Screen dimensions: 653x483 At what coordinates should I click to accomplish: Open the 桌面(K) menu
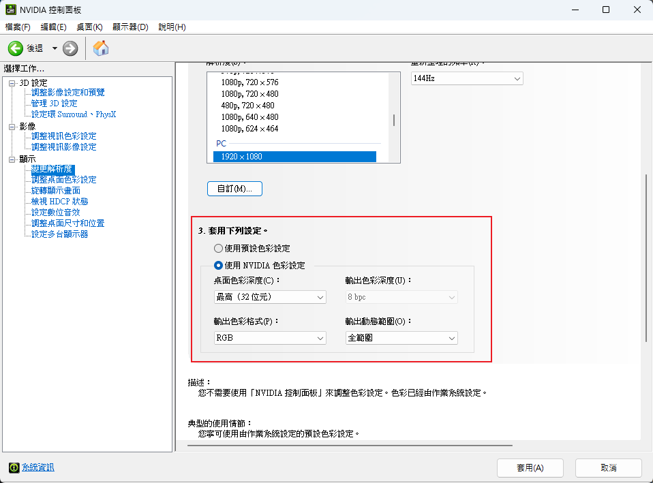coord(89,27)
